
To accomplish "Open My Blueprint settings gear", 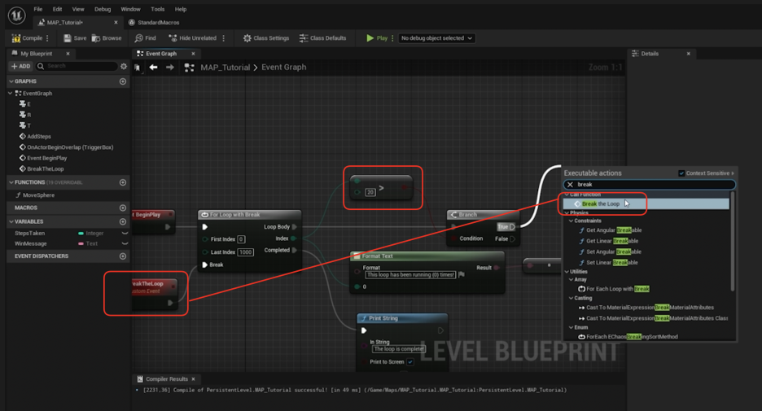I will point(124,66).
